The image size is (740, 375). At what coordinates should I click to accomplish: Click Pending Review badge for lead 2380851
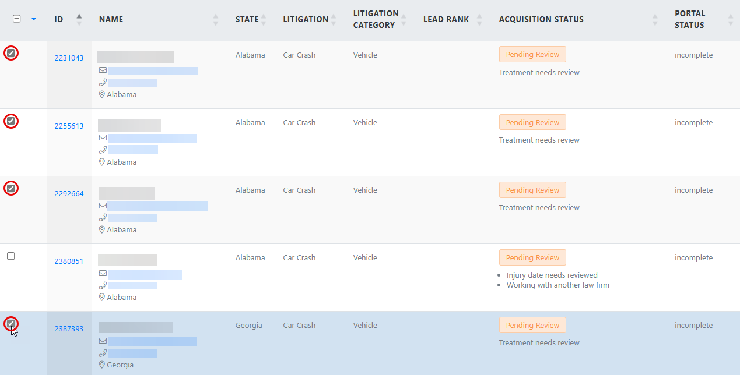[532, 257]
